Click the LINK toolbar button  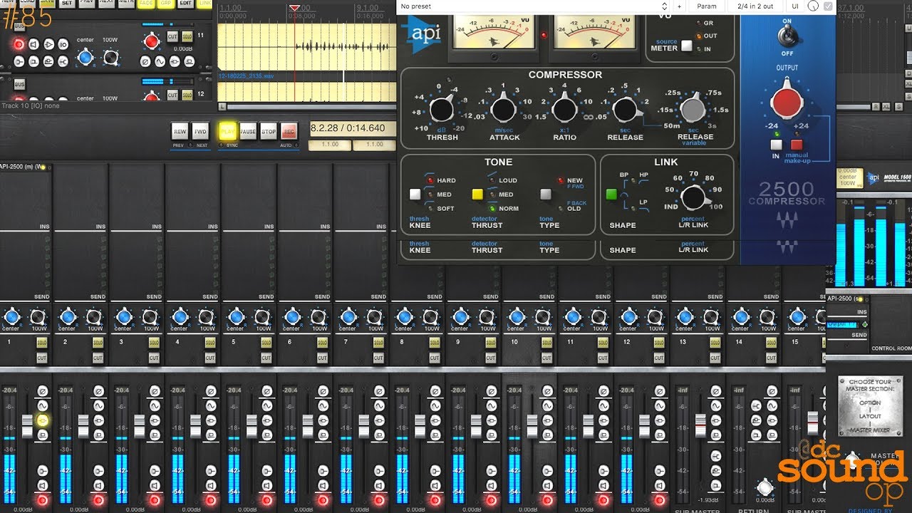click(204, 4)
